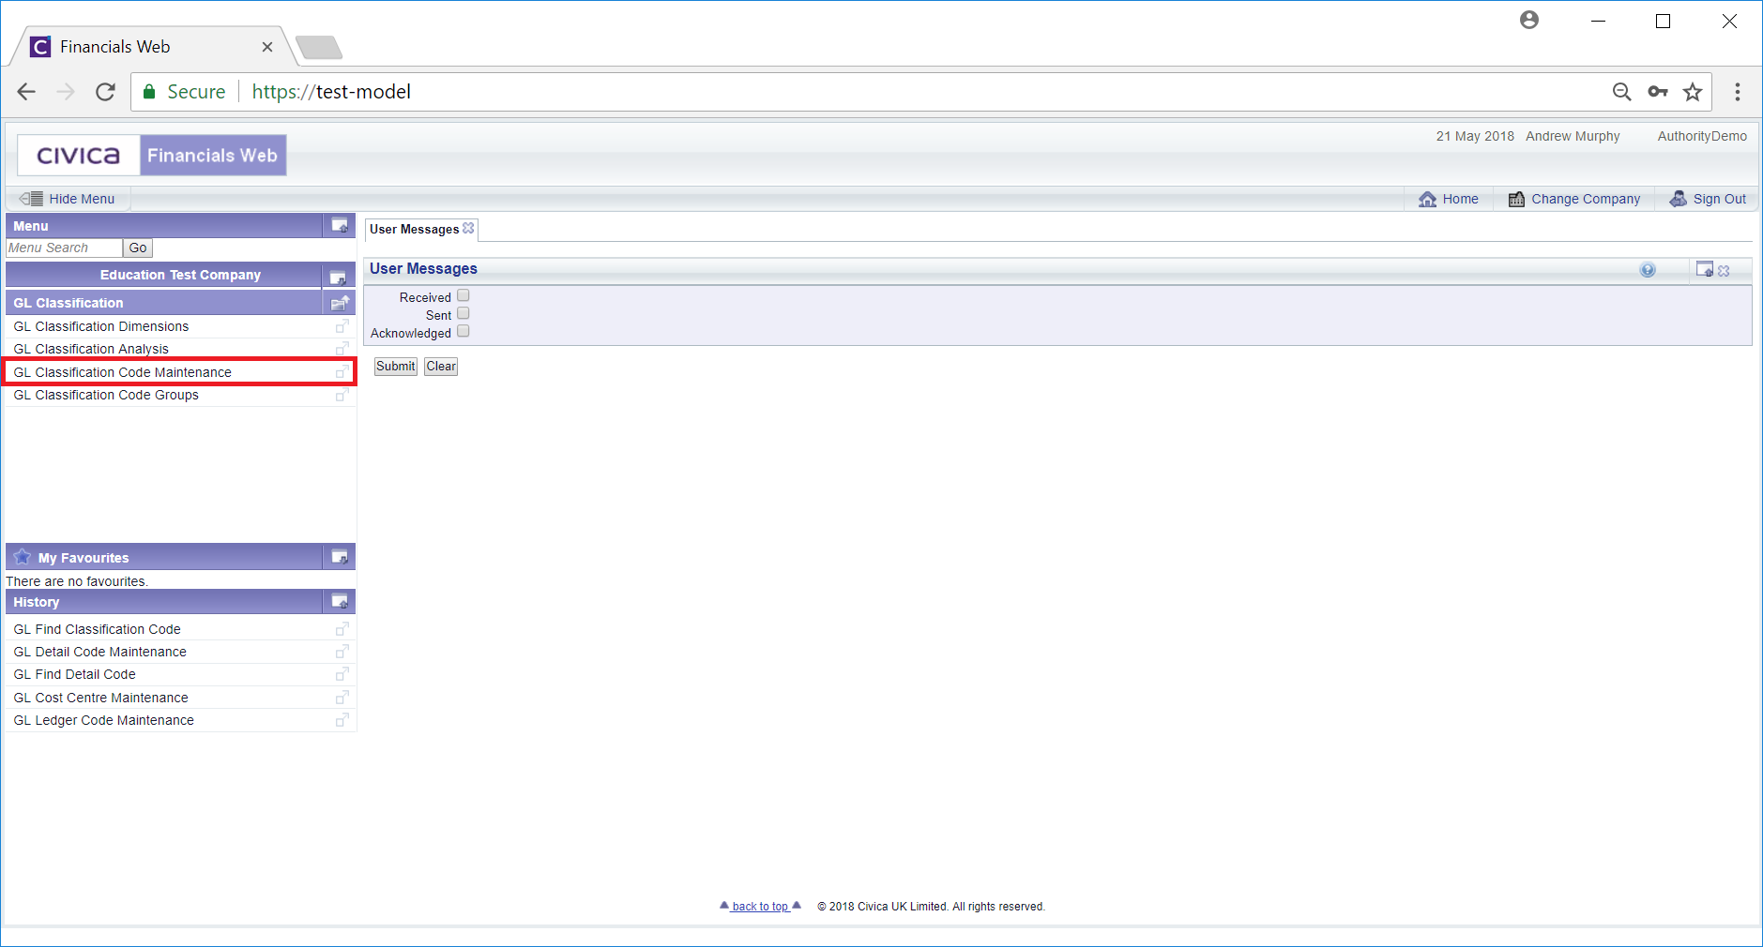This screenshot has width=1763, height=947.
Task: Open Change Company
Action: (1573, 199)
